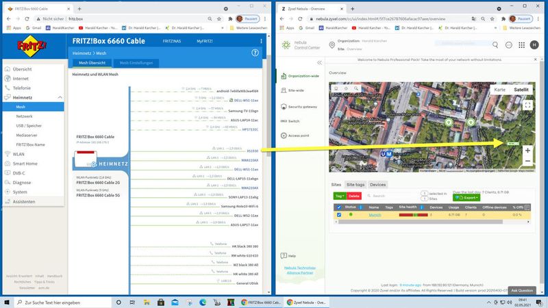This screenshot has height=308, width=548.
Task: Toggle fullscreen view on the map
Action: click(x=527, y=105)
